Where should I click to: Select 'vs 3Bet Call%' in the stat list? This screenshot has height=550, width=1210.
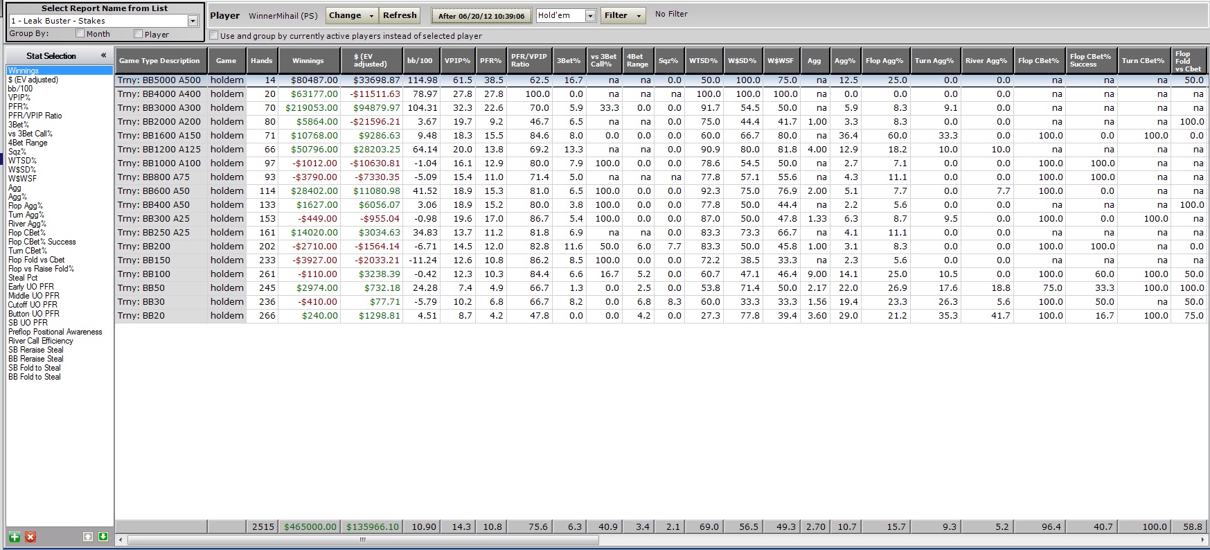point(30,134)
